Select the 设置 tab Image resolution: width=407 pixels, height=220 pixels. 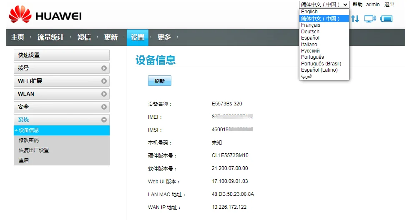coord(138,37)
